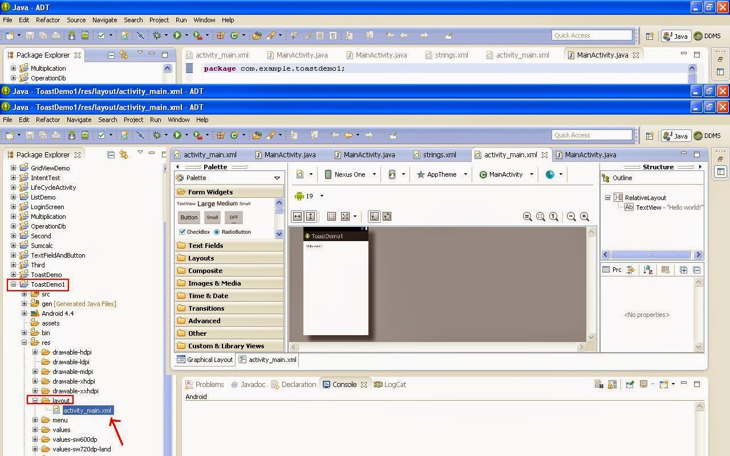This screenshot has width=730, height=456.
Task: Click the Scroll Lock icon in Console view
Action: 612,384
